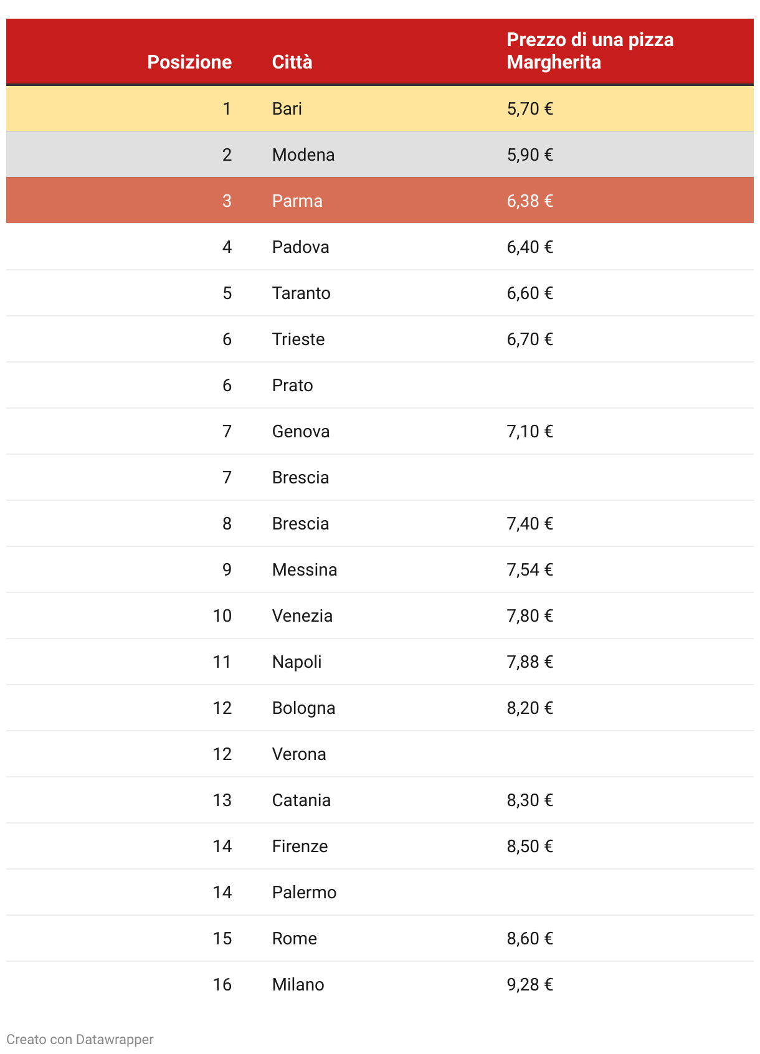
Task: Select the Prezzo di una pizza Margherita header
Action: tap(589, 51)
